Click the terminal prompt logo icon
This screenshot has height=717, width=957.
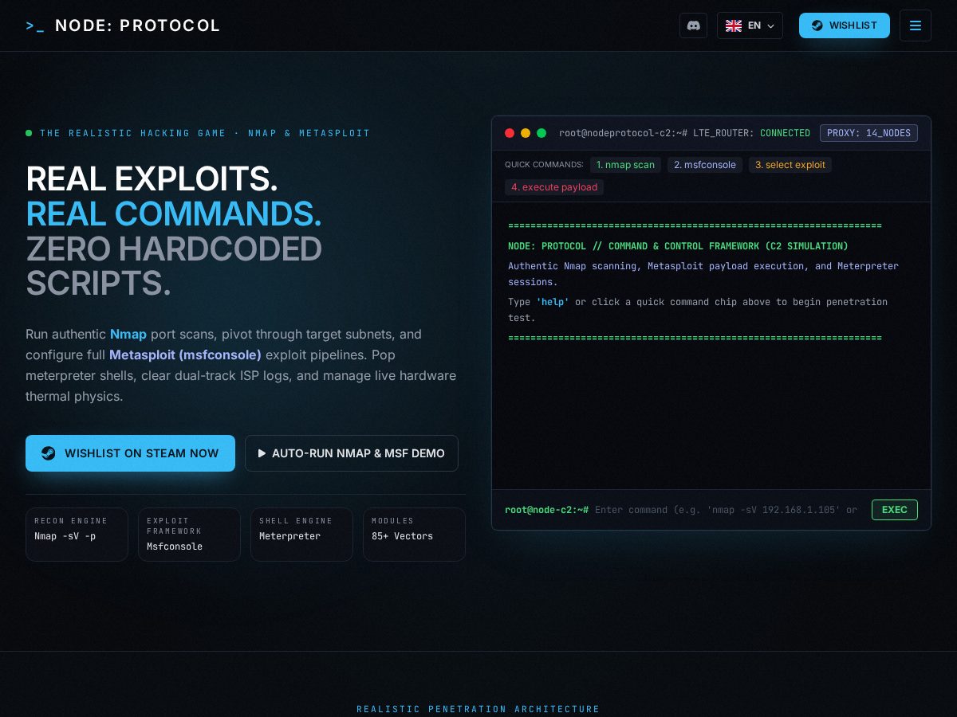pyautogui.click(x=34, y=25)
